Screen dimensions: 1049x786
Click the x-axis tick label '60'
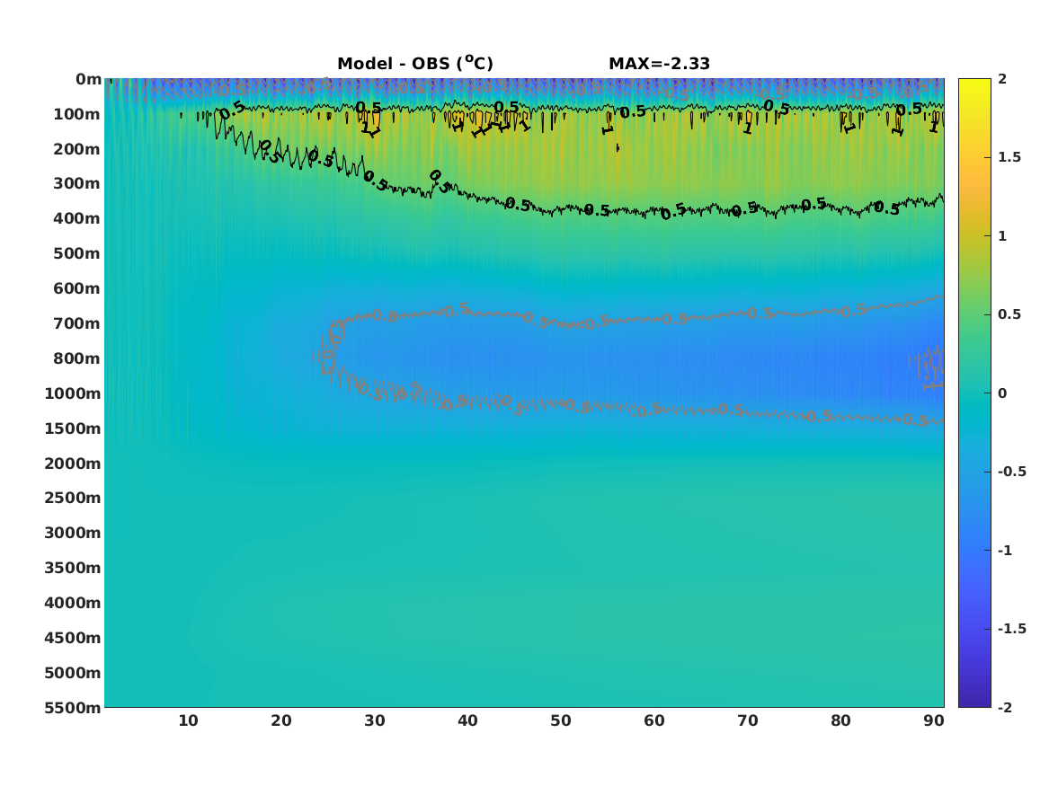tap(654, 720)
